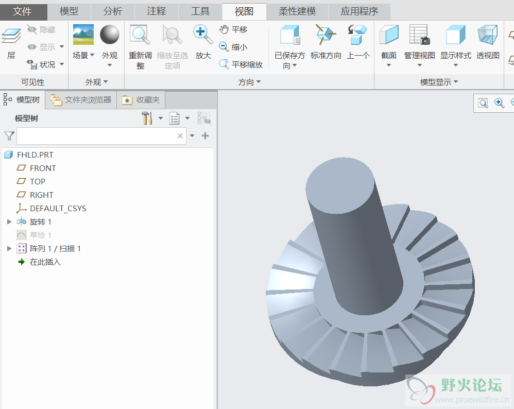This screenshot has width=514, height=409.
Task: Expand the 截面 dropdown arrow
Action: tap(389, 65)
